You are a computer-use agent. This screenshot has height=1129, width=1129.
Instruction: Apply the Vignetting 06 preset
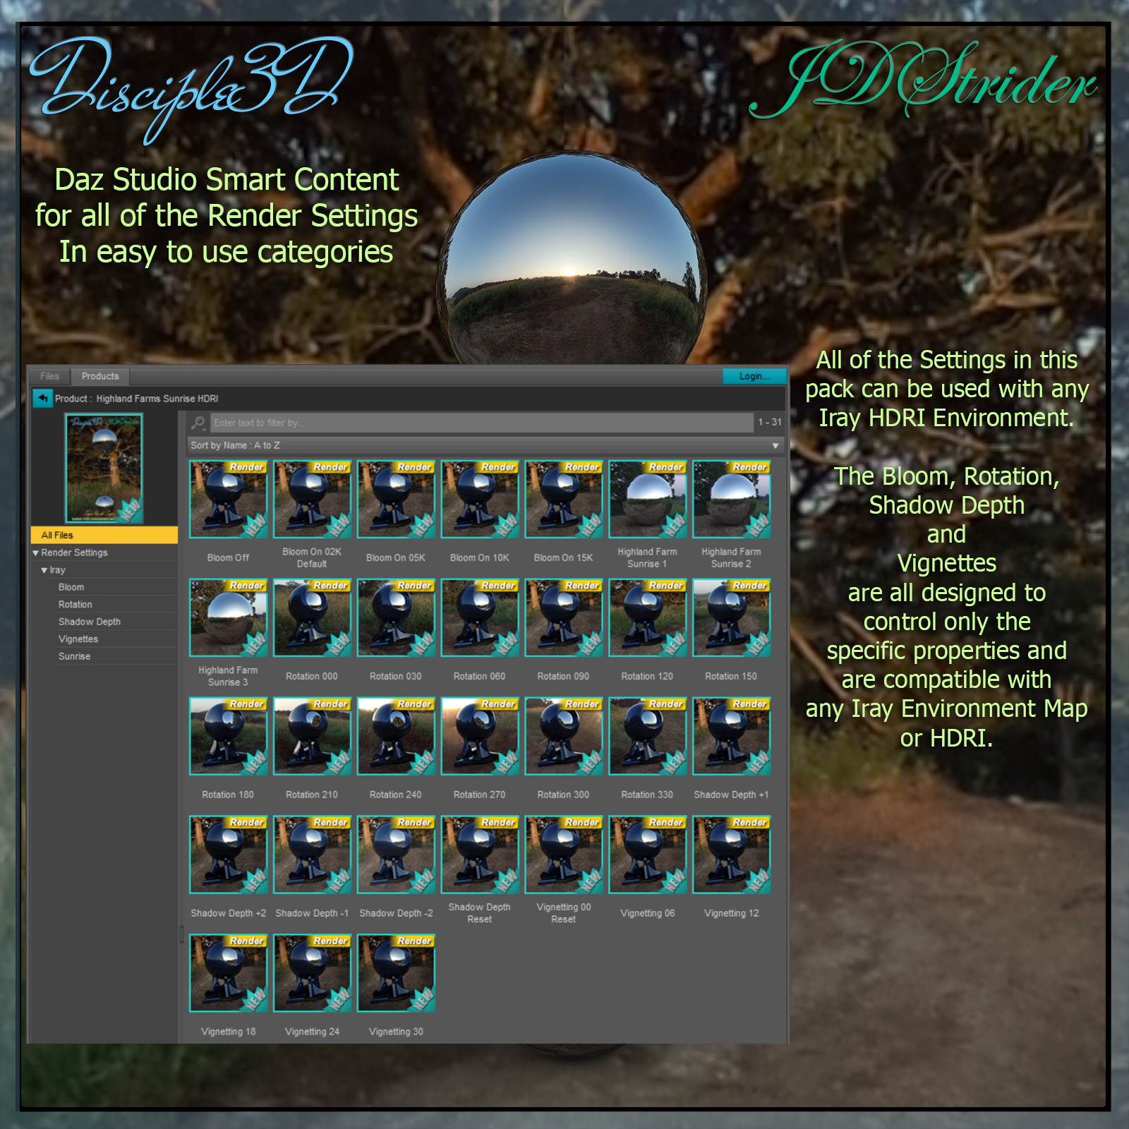click(647, 855)
